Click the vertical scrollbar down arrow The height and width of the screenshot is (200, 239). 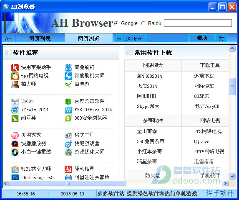click(232, 176)
